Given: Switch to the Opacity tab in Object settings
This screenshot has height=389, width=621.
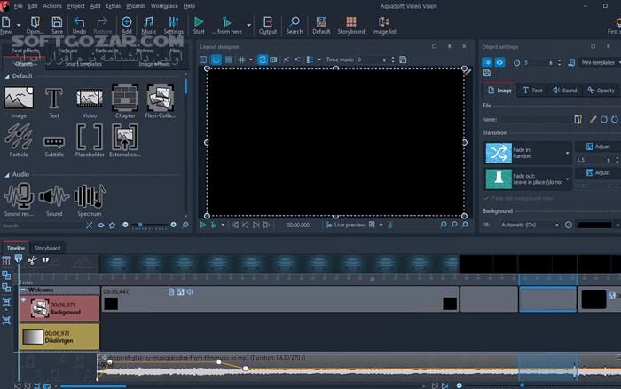Looking at the screenshot, I should [x=601, y=91].
